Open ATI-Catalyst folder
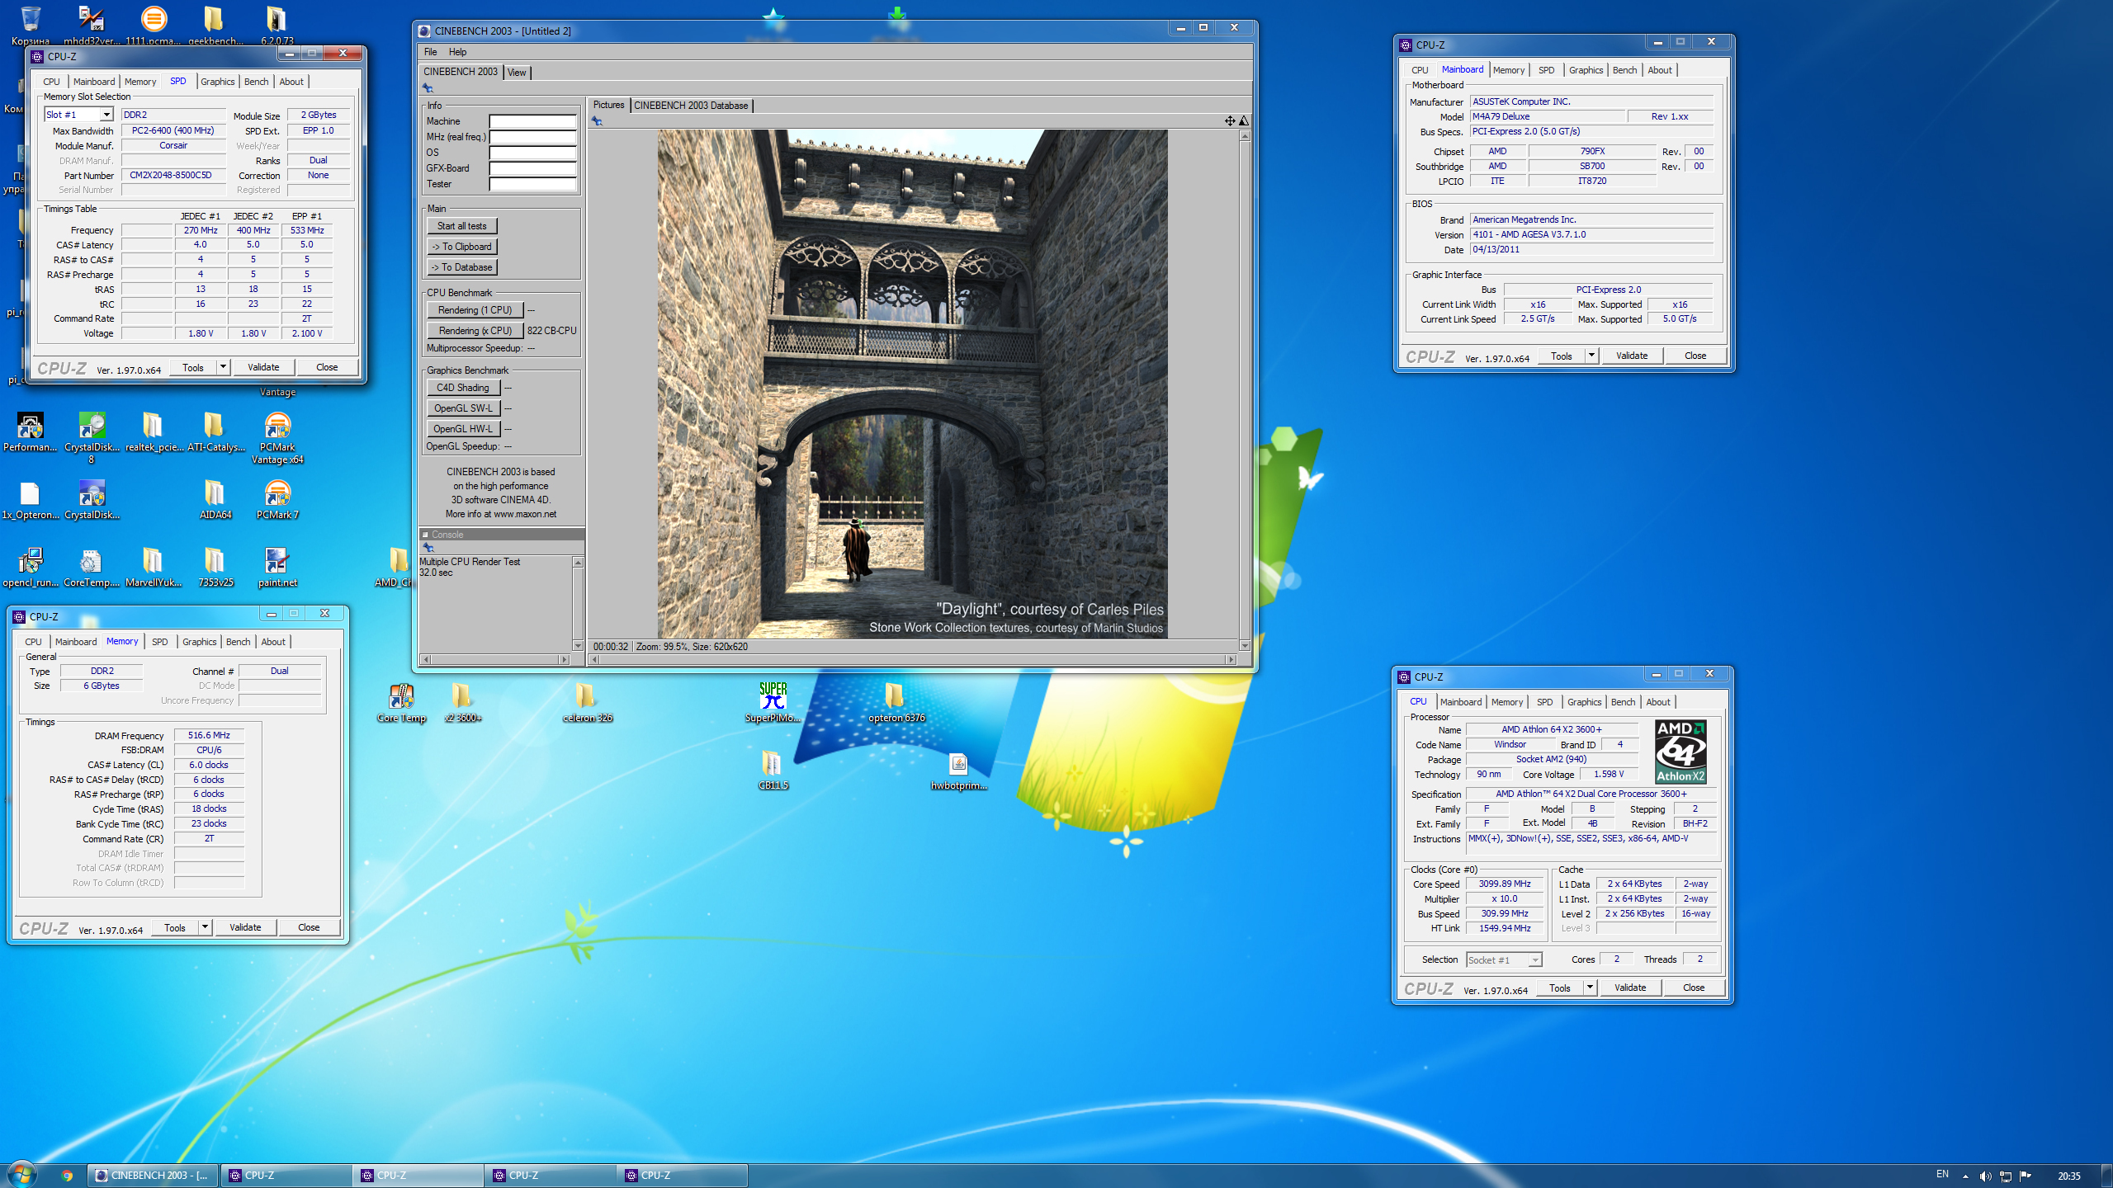Screen dimensions: 2113x1188 [x=215, y=432]
